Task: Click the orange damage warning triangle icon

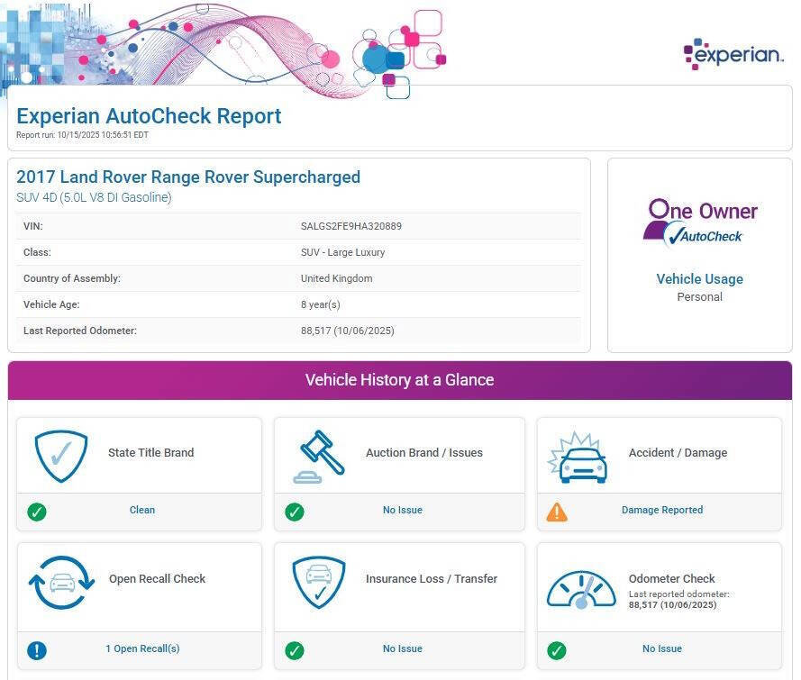Action: tap(557, 512)
